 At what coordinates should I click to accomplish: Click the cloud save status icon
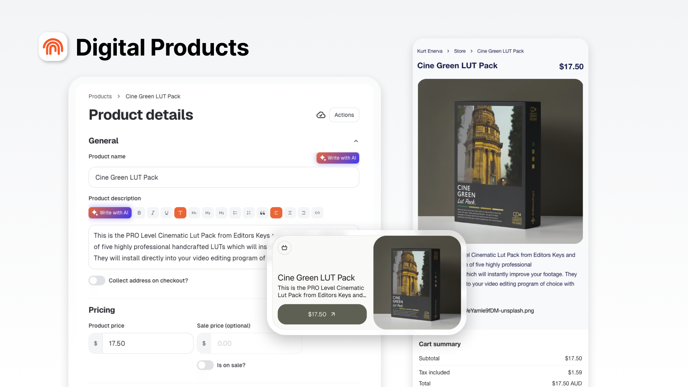tap(321, 115)
